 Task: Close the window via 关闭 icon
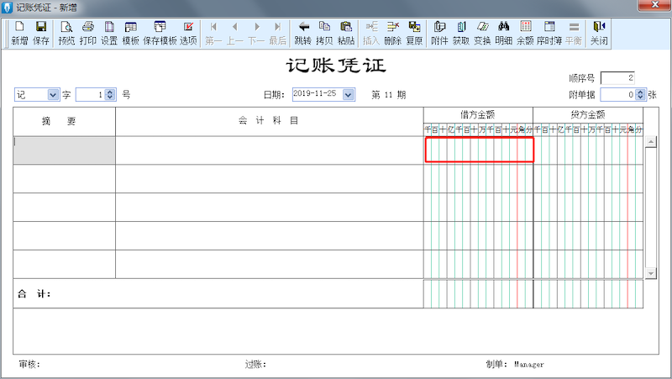(599, 33)
